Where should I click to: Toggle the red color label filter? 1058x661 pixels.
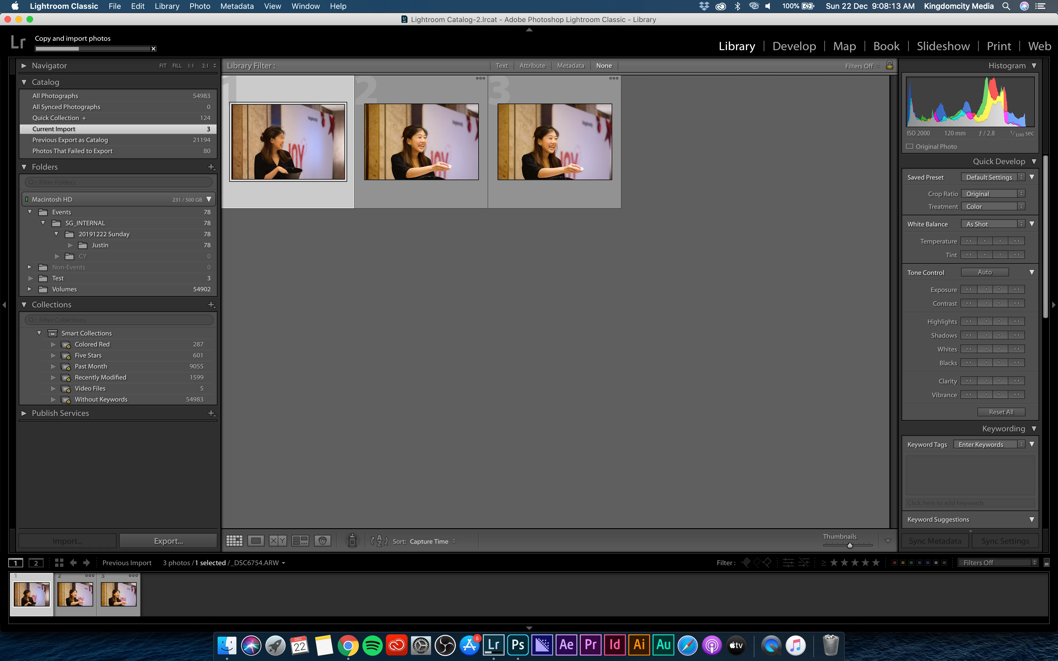coord(895,563)
